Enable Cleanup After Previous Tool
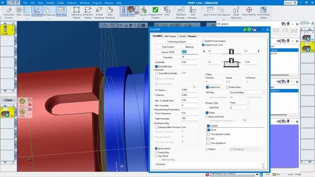 tap(157, 127)
